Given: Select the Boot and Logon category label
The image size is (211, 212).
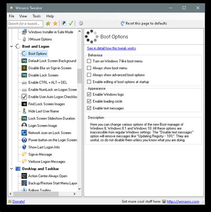Looking at the screenshot, I should coord(36,46).
